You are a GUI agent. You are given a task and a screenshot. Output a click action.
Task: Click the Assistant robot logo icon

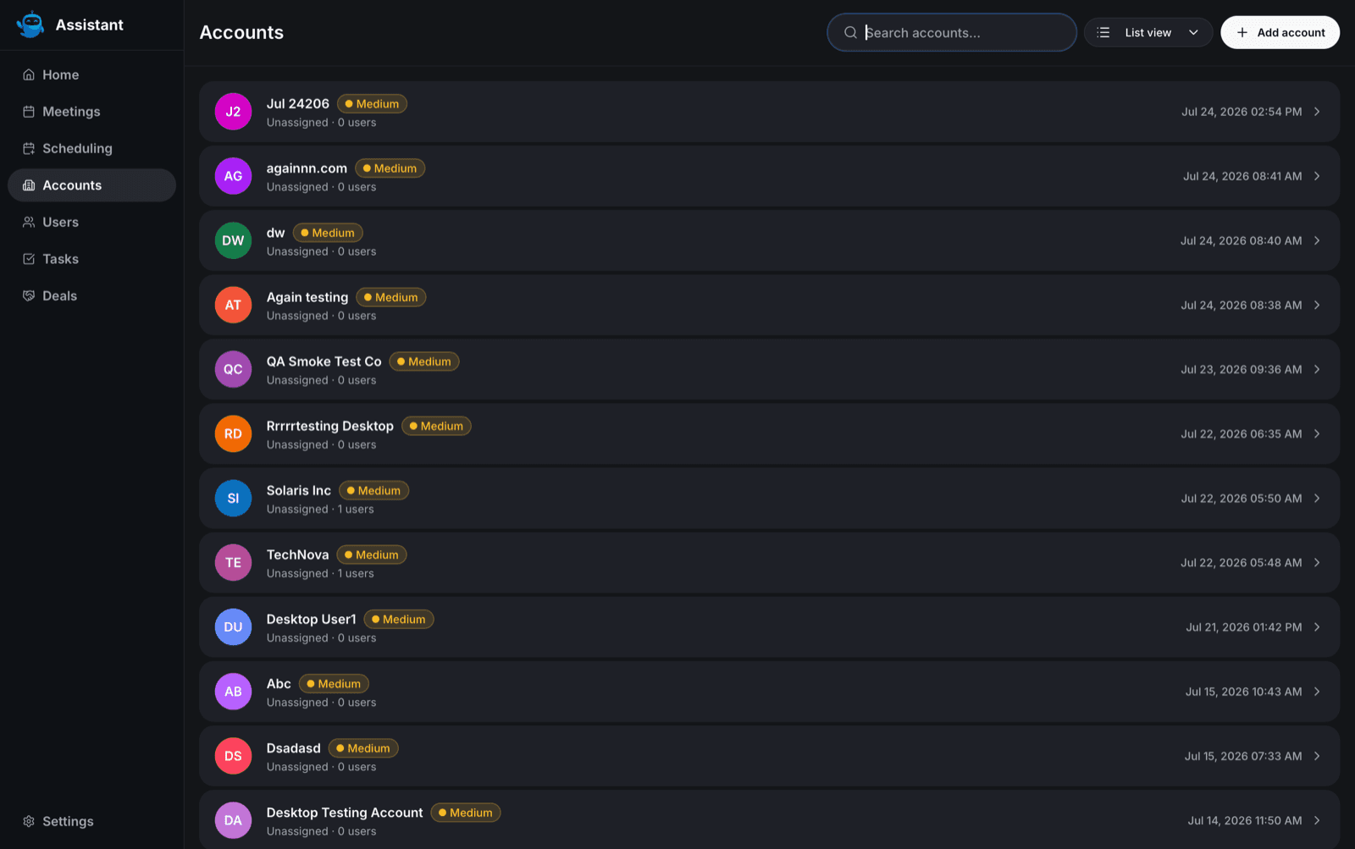pyautogui.click(x=30, y=25)
